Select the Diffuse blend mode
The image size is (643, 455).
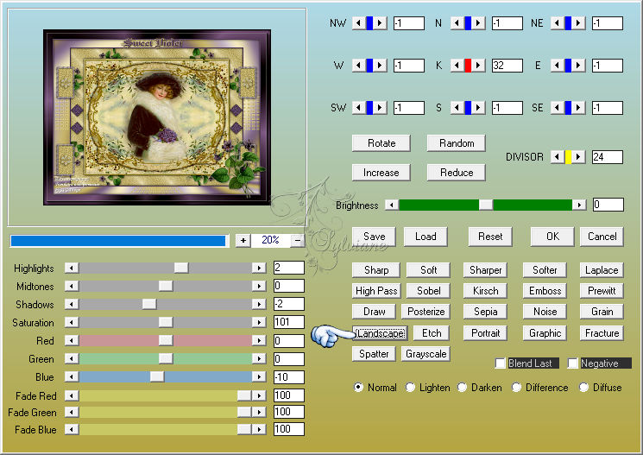coord(583,388)
